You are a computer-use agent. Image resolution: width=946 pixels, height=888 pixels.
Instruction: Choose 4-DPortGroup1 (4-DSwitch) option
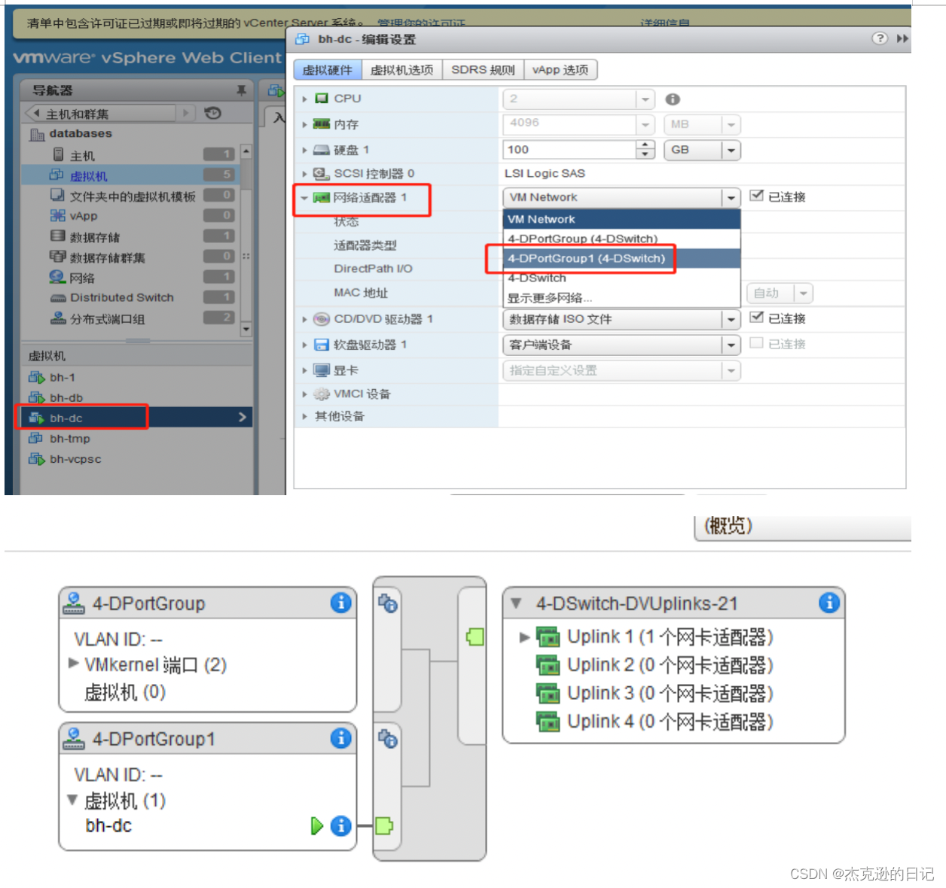click(621, 258)
